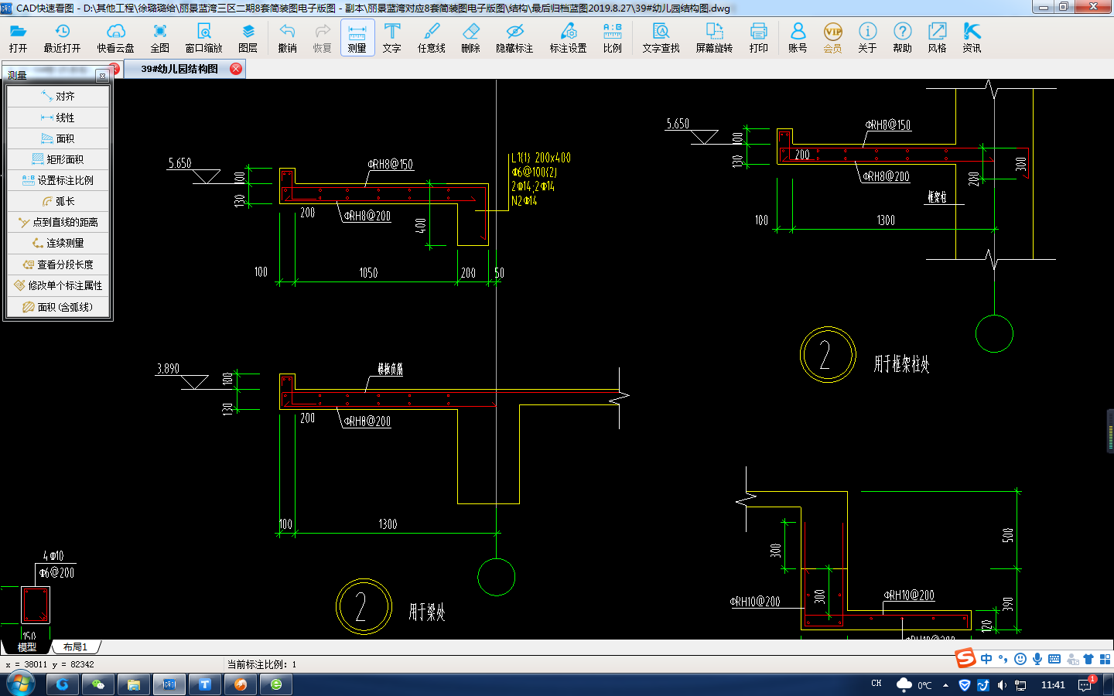Click 查看分段长度 in measure panel
The image size is (1114, 696).
coord(58,264)
